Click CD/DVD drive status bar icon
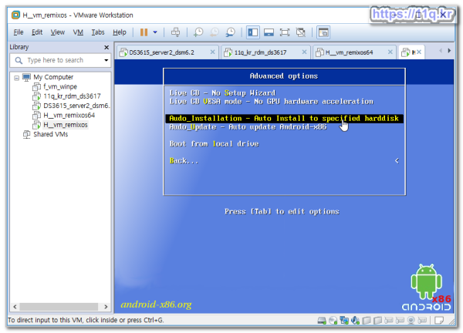 pos(333,321)
